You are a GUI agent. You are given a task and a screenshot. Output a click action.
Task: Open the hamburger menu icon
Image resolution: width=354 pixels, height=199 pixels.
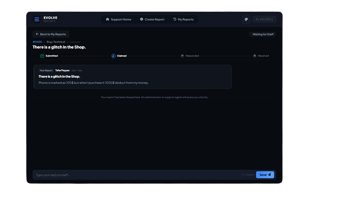coord(37,19)
